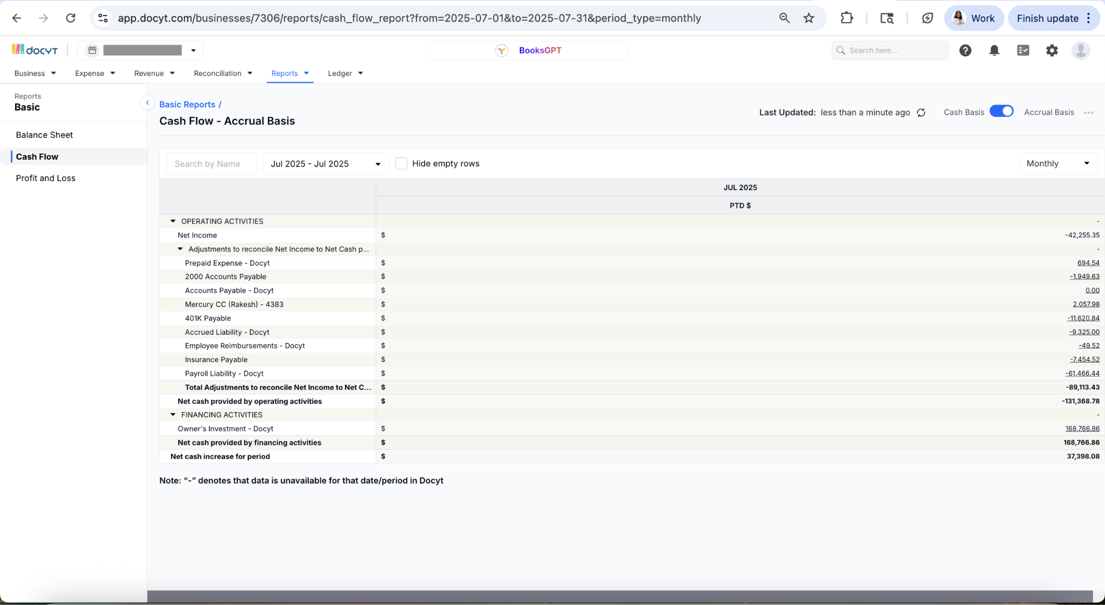This screenshot has height=605, width=1105.
Task: Open the Jul 2025 - Jul 2025 date dropdown
Action: coord(326,164)
